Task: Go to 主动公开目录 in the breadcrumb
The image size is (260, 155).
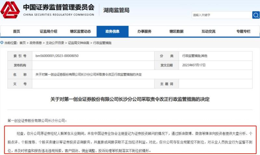Action: 55,43
